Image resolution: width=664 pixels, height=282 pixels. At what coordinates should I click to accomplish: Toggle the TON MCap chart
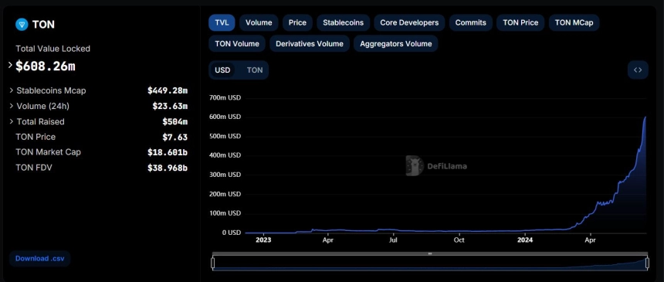click(574, 22)
